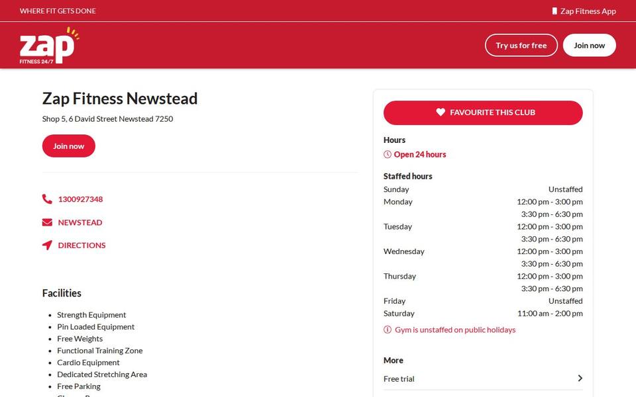Click 'Gym is unstaffed on public holidays' text

(455, 330)
